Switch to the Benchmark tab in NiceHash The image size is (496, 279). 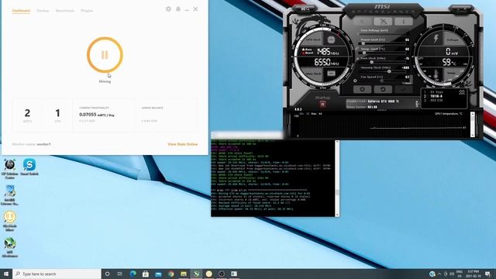pos(65,10)
